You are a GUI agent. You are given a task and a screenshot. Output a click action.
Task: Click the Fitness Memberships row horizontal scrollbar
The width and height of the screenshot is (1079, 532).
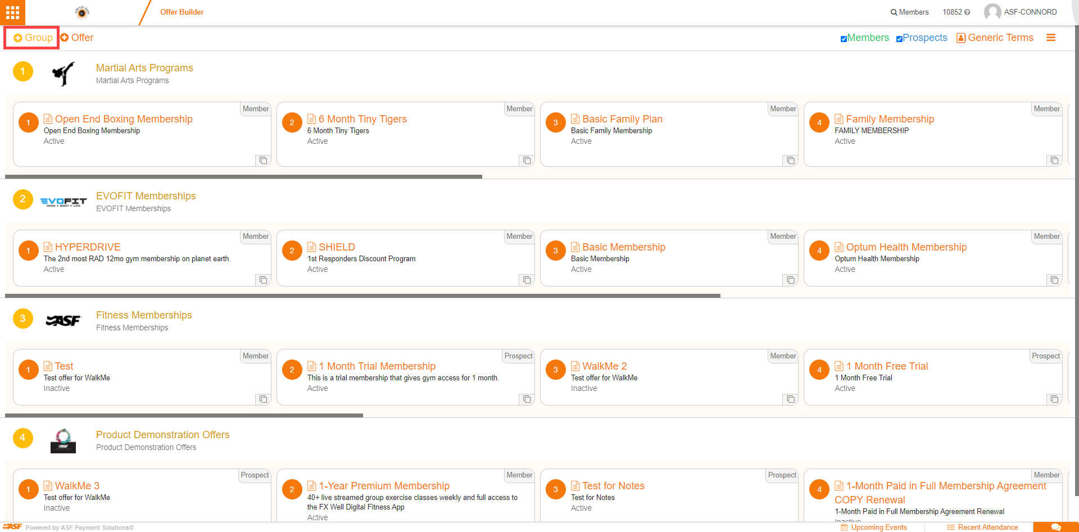click(x=184, y=415)
